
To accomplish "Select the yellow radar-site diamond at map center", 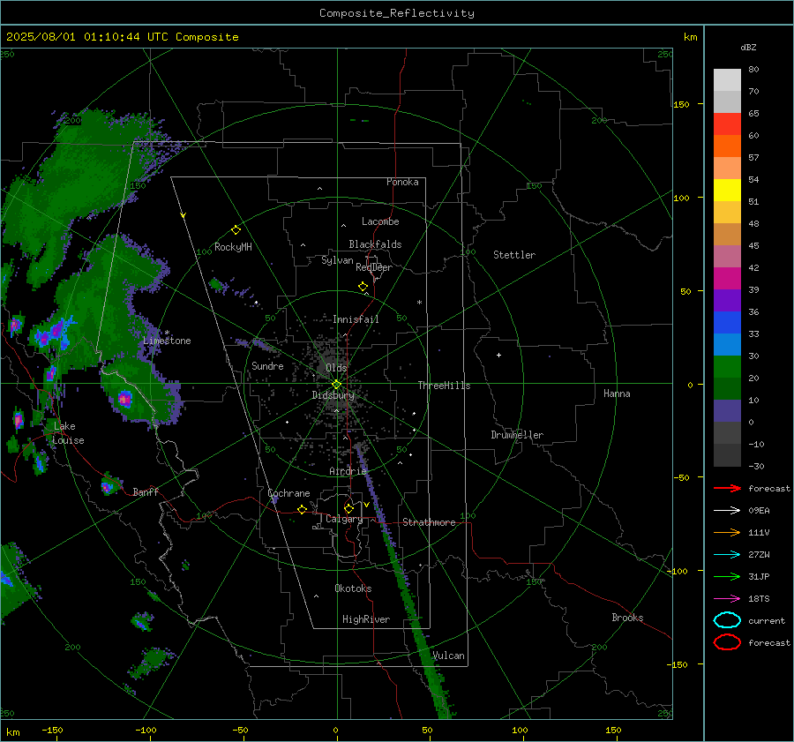I will (x=337, y=385).
